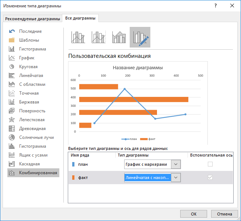Switch to Все диаграммы tab
Screen dimensions: 241x221
click(80, 18)
